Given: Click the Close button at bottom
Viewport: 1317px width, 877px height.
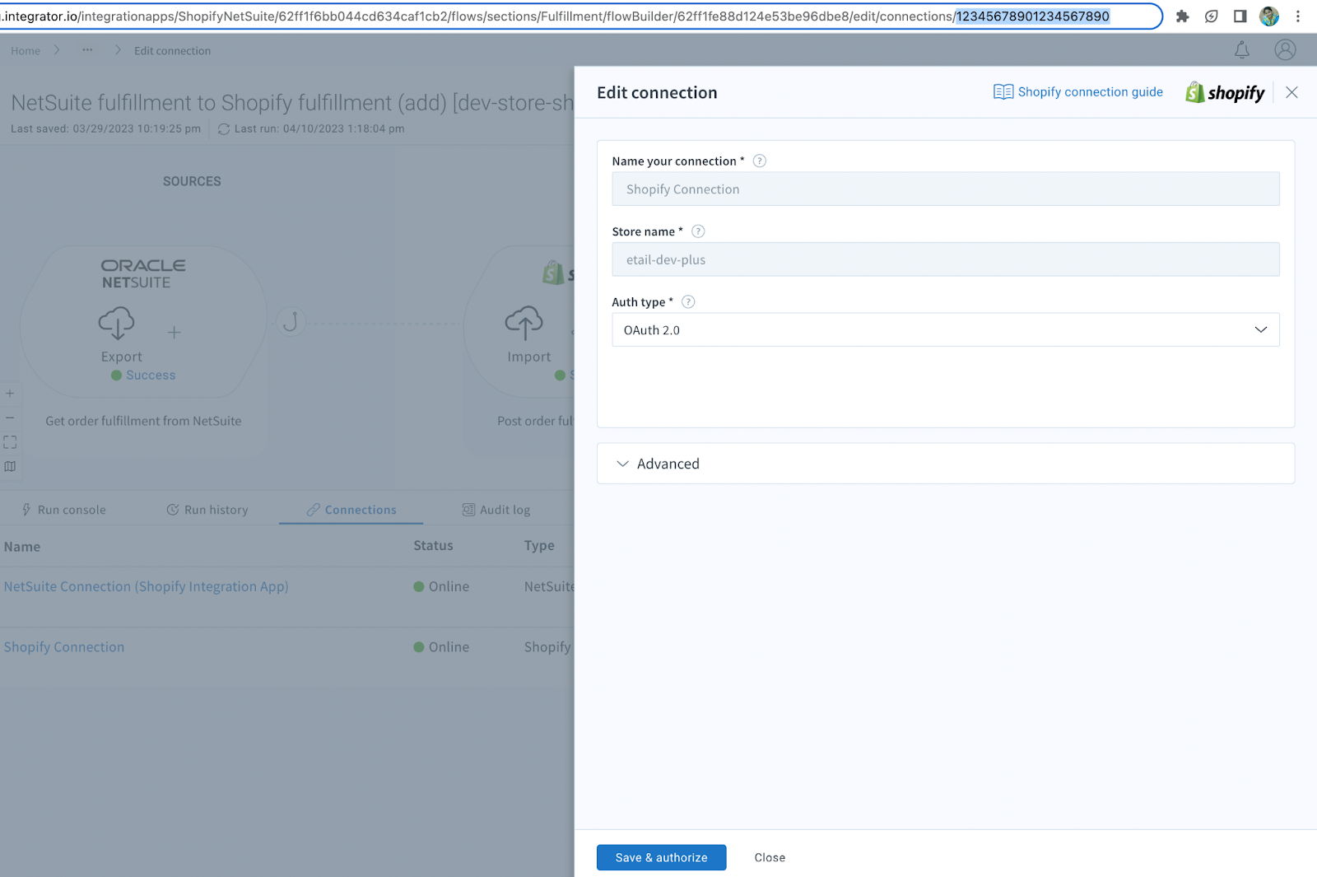Looking at the screenshot, I should click(x=770, y=857).
